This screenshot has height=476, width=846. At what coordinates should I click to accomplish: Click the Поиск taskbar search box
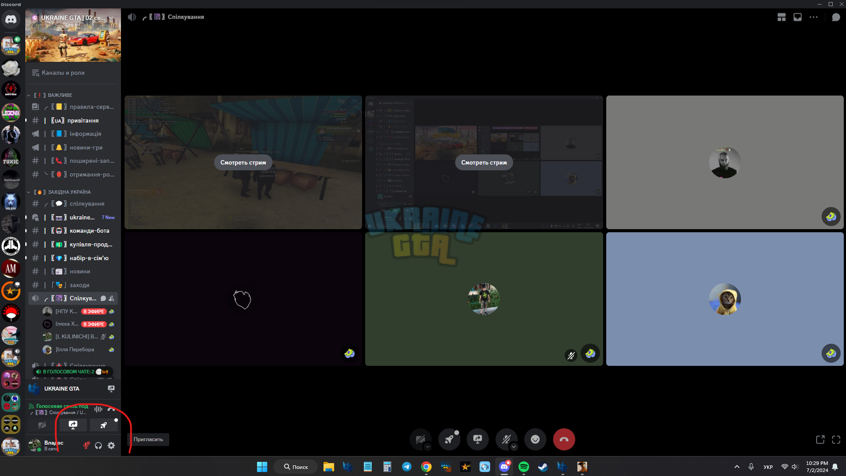pyautogui.click(x=296, y=467)
